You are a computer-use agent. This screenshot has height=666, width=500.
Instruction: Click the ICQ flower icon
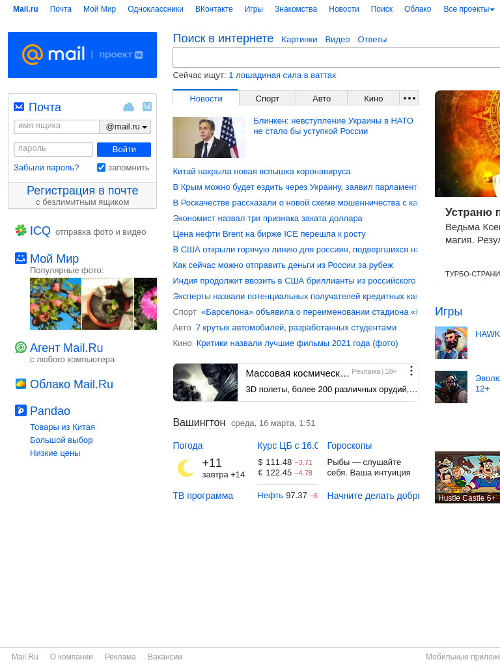[21, 231]
